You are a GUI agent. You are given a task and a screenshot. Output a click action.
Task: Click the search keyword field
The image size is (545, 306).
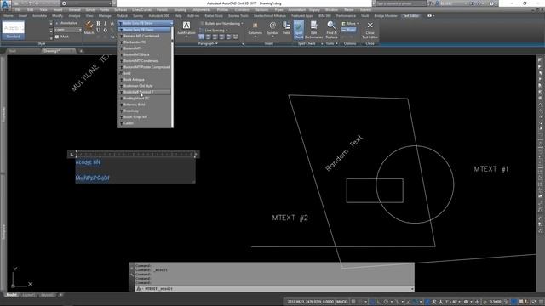pyautogui.click(x=400, y=3)
